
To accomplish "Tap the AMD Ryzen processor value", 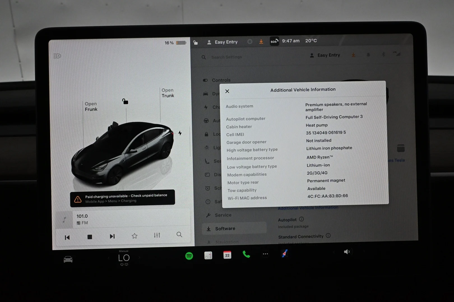I will [x=320, y=157].
